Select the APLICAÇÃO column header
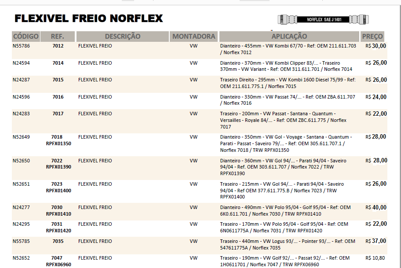 coord(289,37)
